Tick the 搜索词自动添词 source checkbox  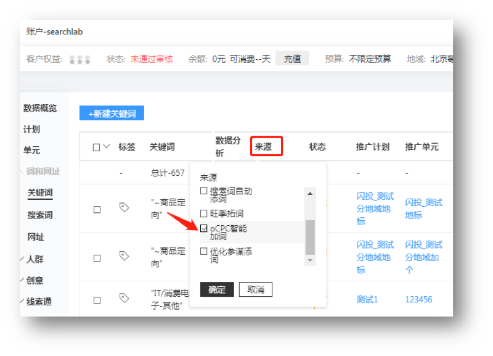click(204, 191)
